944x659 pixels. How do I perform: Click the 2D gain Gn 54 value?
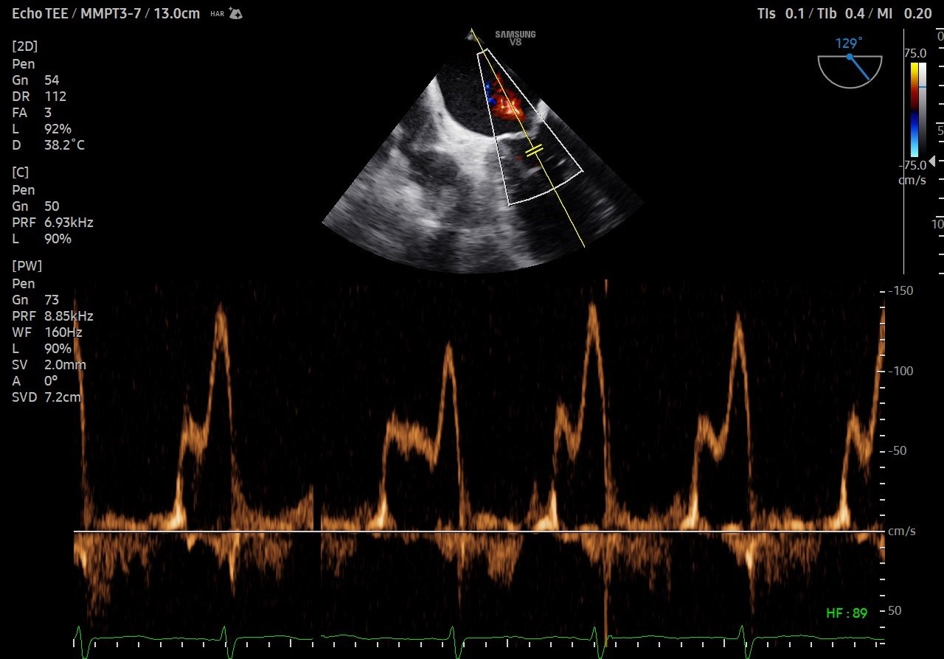click(x=52, y=80)
